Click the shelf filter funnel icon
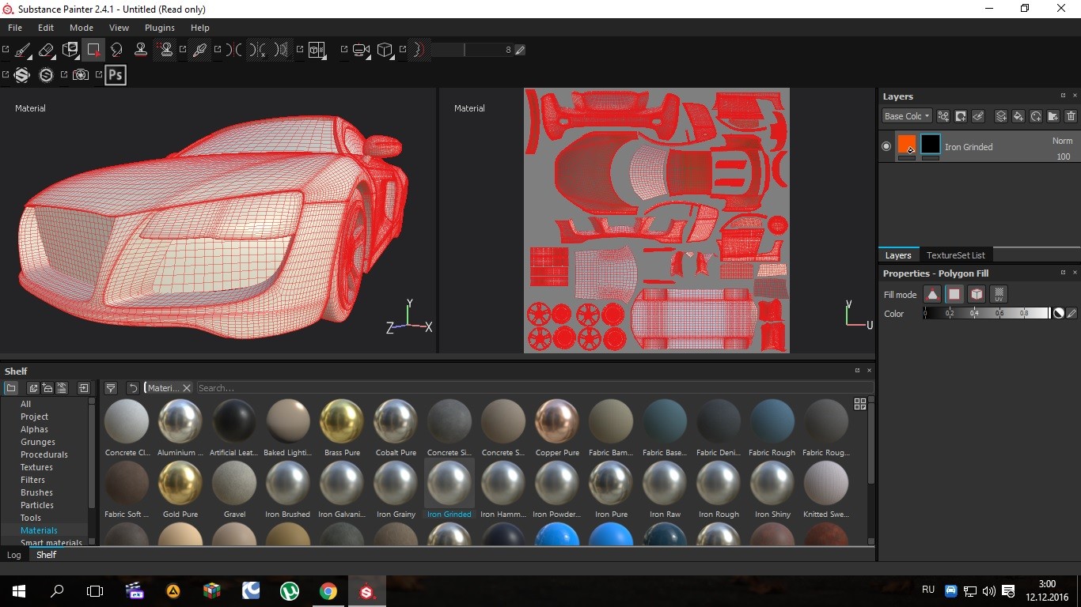The image size is (1081, 607). 111,388
